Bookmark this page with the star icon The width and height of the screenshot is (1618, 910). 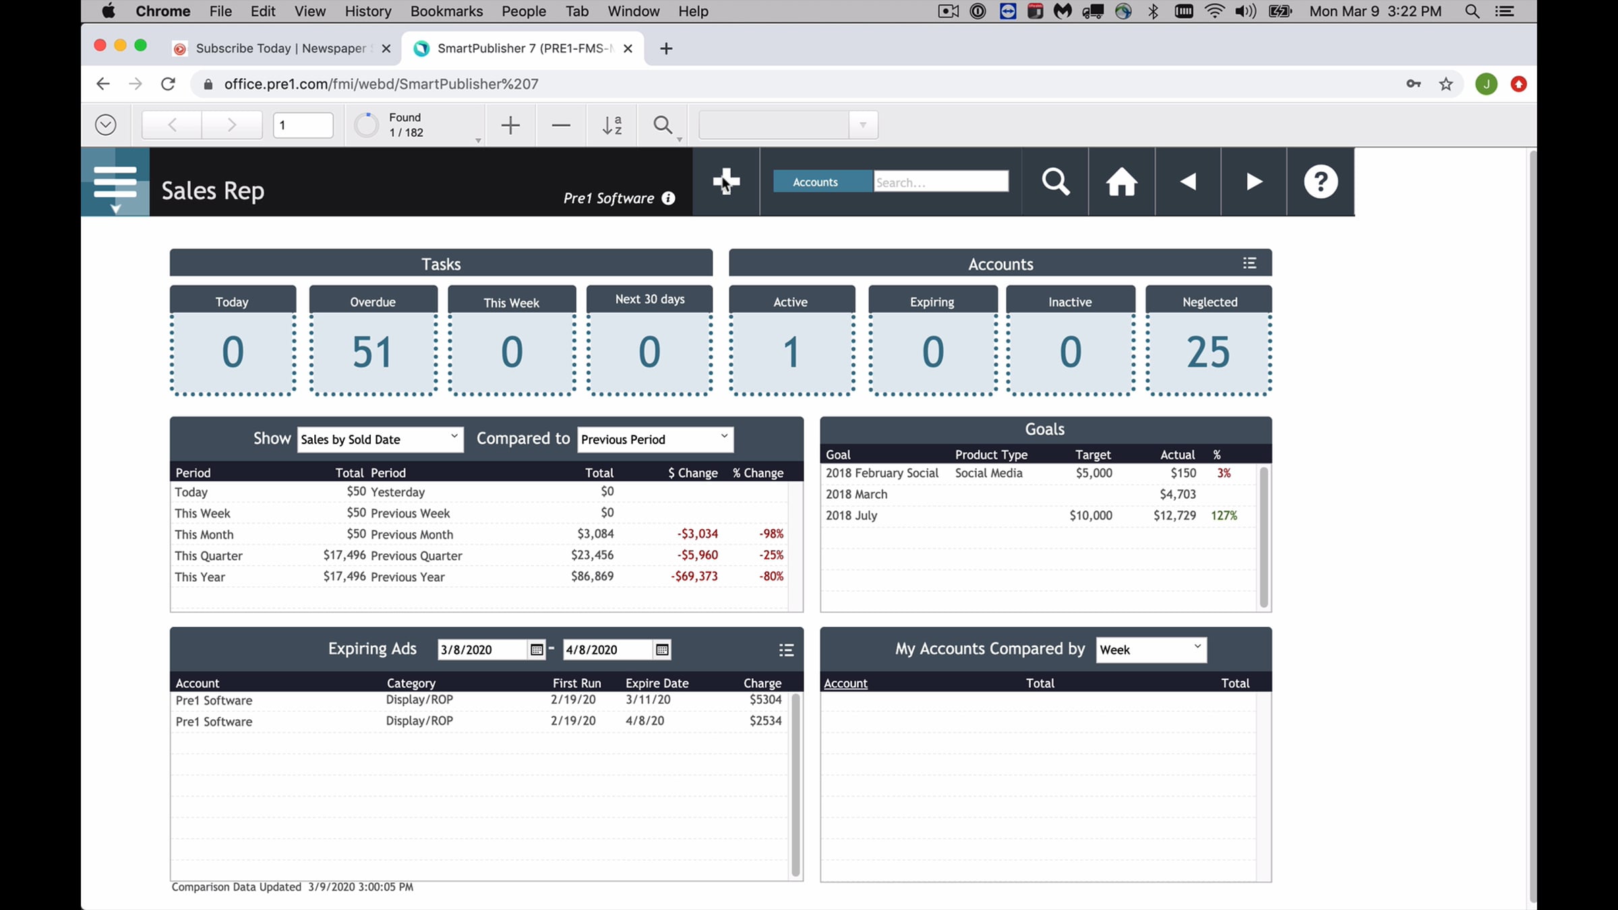pyautogui.click(x=1445, y=84)
